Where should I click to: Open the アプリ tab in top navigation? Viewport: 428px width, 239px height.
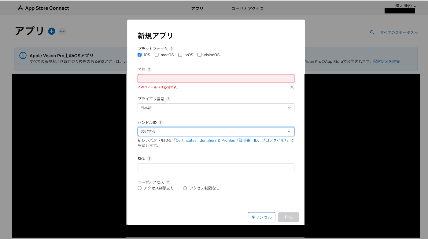tap(197, 9)
